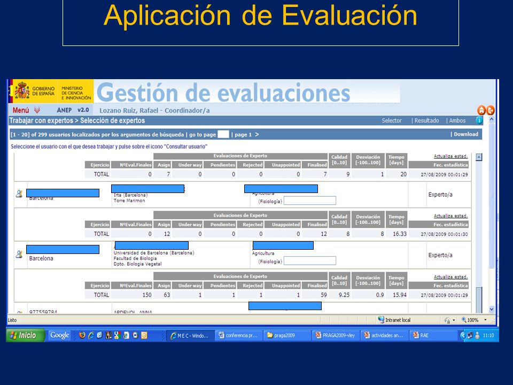Open the Google quick launch icon in taskbar
The image size is (513, 385).
pyautogui.click(x=117, y=335)
